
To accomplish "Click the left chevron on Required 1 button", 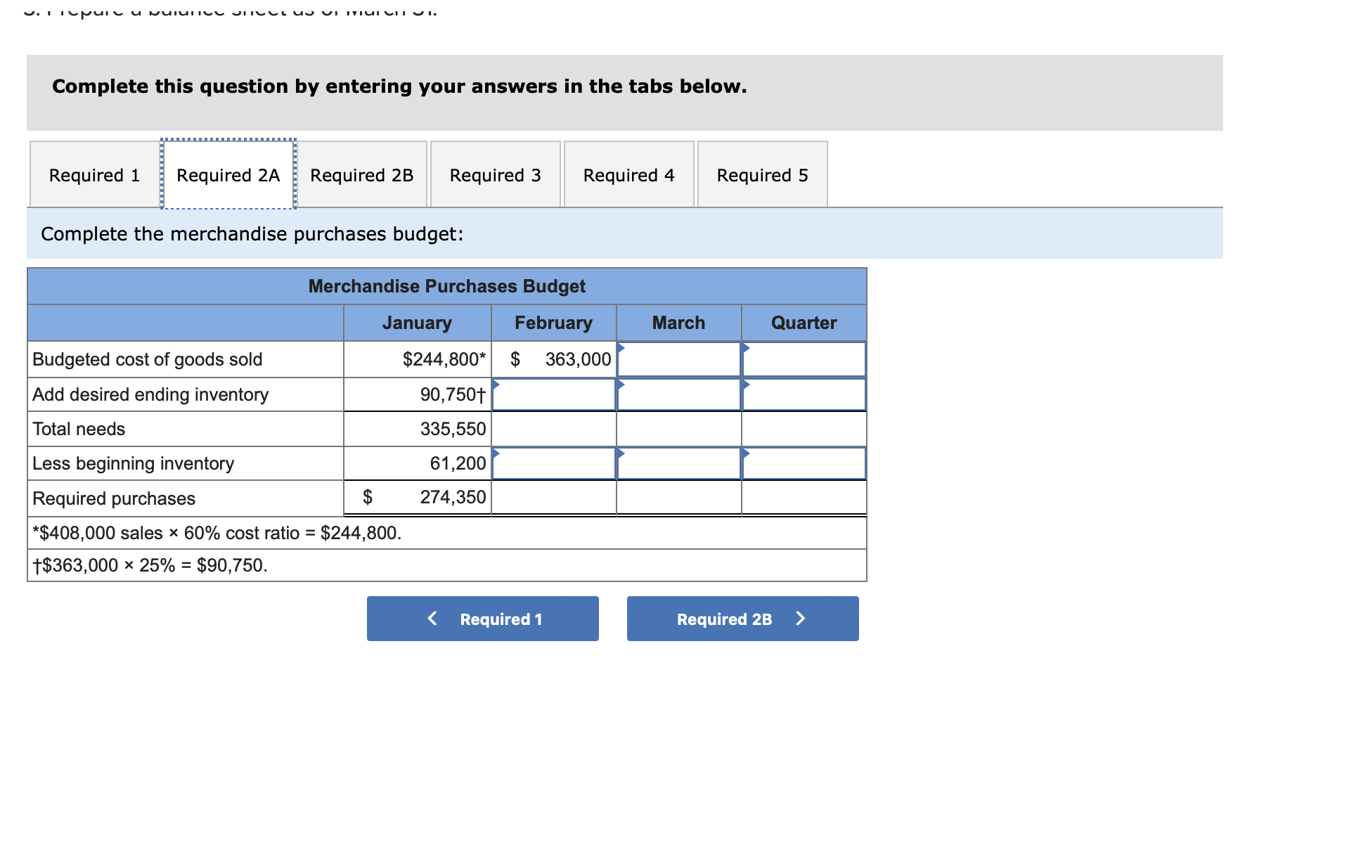I will tap(432, 618).
